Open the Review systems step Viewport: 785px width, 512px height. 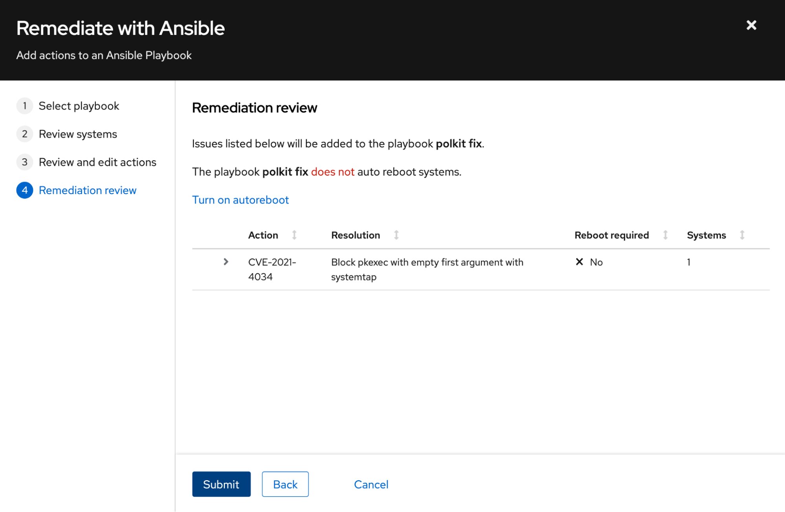coord(78,134)
